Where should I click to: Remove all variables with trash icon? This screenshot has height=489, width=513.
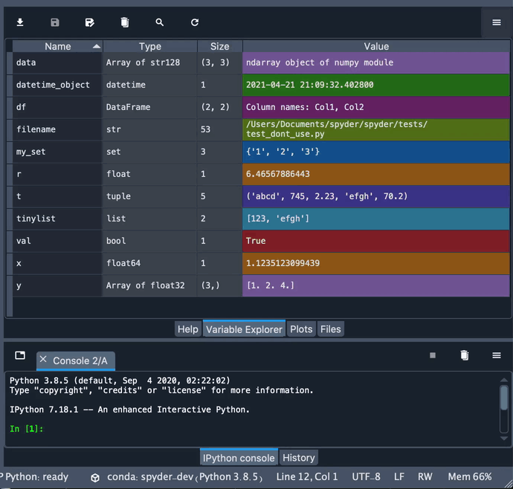tap(125, 22)
